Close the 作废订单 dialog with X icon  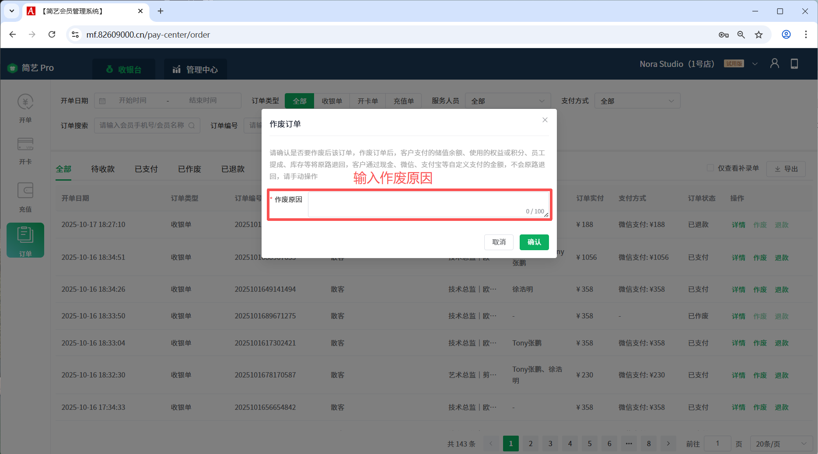click(545, 120)
